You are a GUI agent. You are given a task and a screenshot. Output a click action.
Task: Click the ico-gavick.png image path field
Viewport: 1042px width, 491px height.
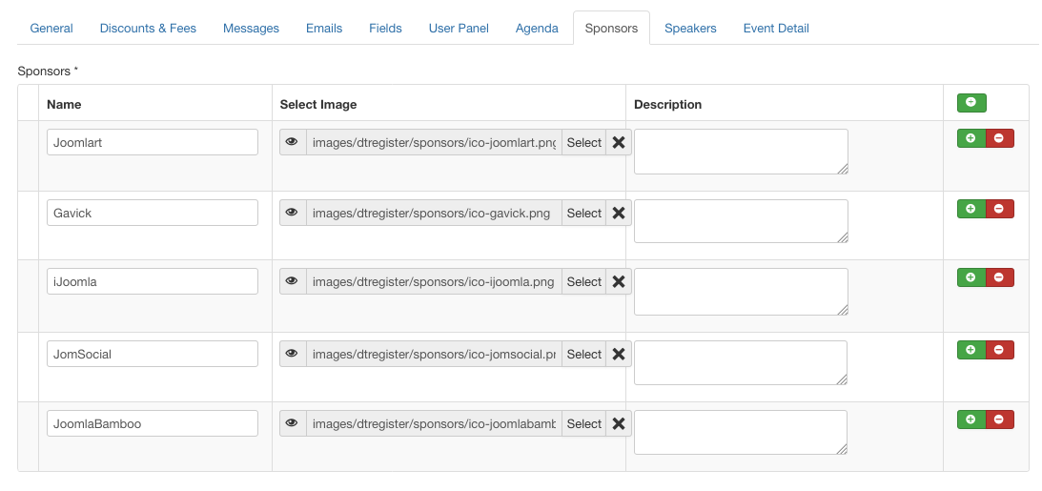pos(434,213)
